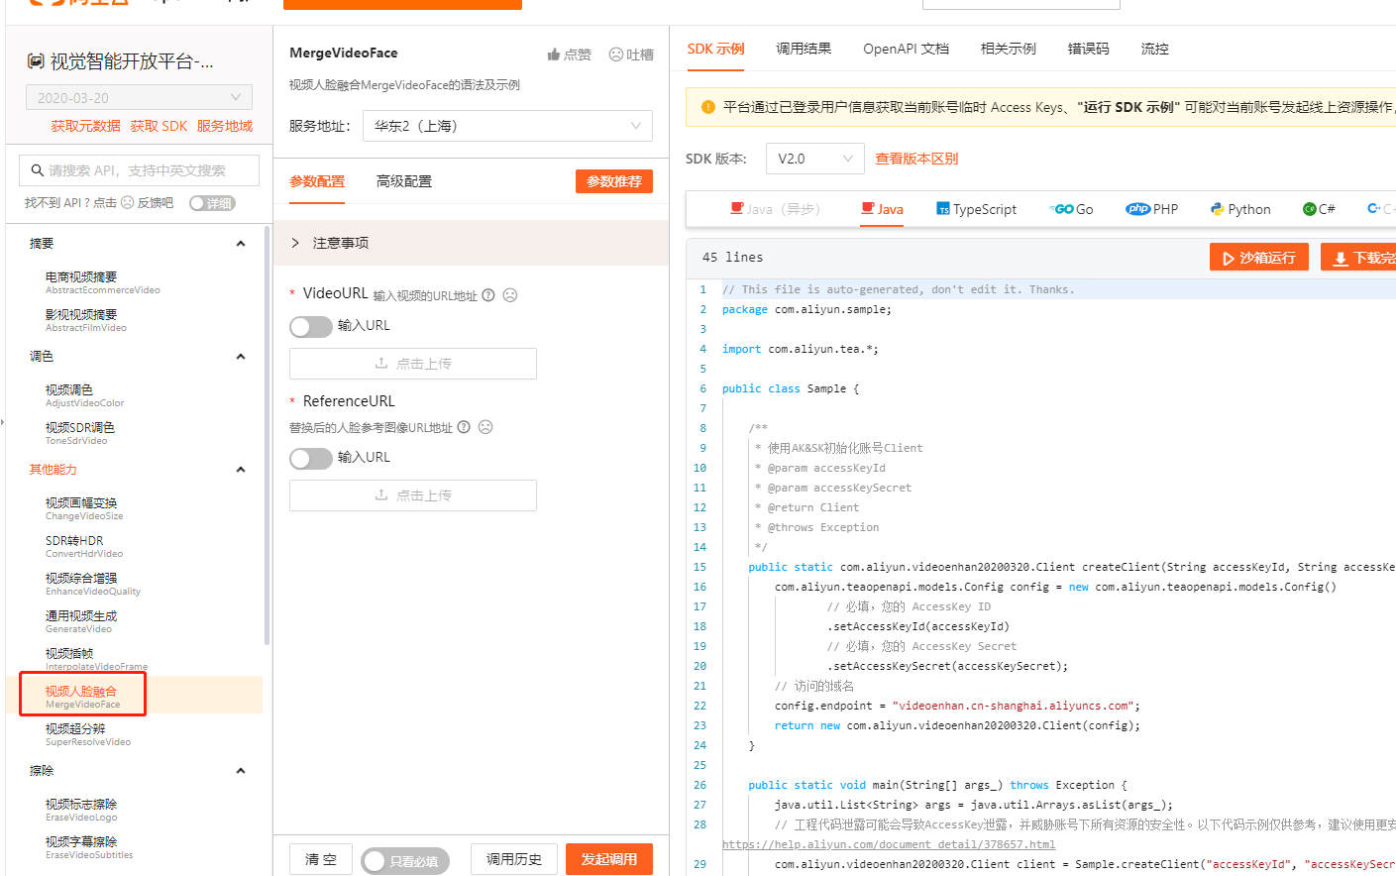
Task: Open the help.aliyun.com document link in code
Action: pos(889,844)
